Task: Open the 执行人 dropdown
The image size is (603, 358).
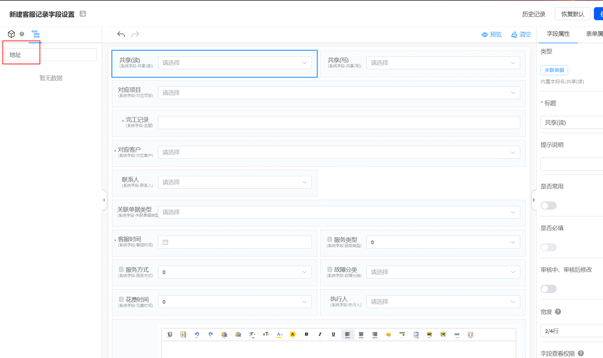Action: (x=443, y=301)
